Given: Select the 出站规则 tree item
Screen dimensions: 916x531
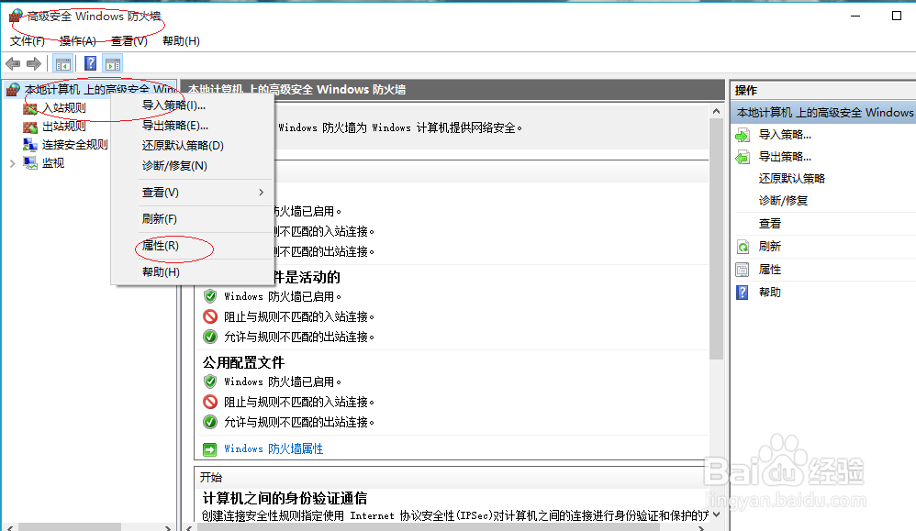Looking at the screenshot, I should coord(63,127).
